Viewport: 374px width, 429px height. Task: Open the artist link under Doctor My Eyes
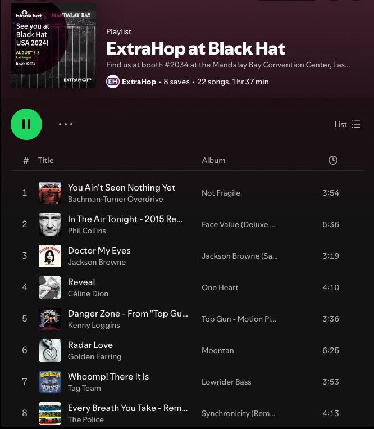(97, 262)
